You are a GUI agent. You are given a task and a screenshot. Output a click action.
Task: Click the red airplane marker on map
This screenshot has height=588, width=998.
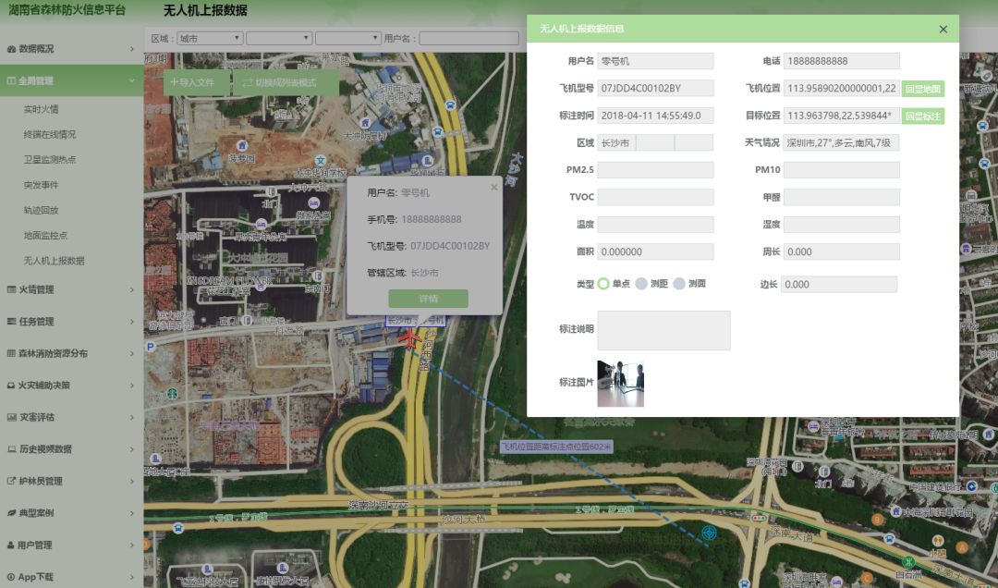point(408,338)
